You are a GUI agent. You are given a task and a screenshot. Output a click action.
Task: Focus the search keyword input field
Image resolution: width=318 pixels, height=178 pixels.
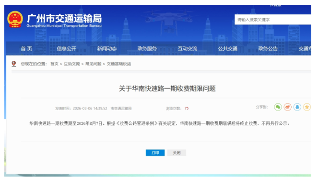tap(273, 20)
